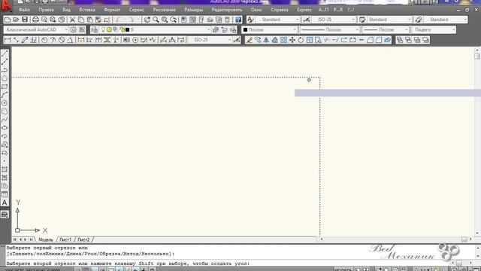Image resolution: width=481 pixels, height=271 pixels.
Task: Click the Plot printer icon
Action: click(x=35, y=20)
